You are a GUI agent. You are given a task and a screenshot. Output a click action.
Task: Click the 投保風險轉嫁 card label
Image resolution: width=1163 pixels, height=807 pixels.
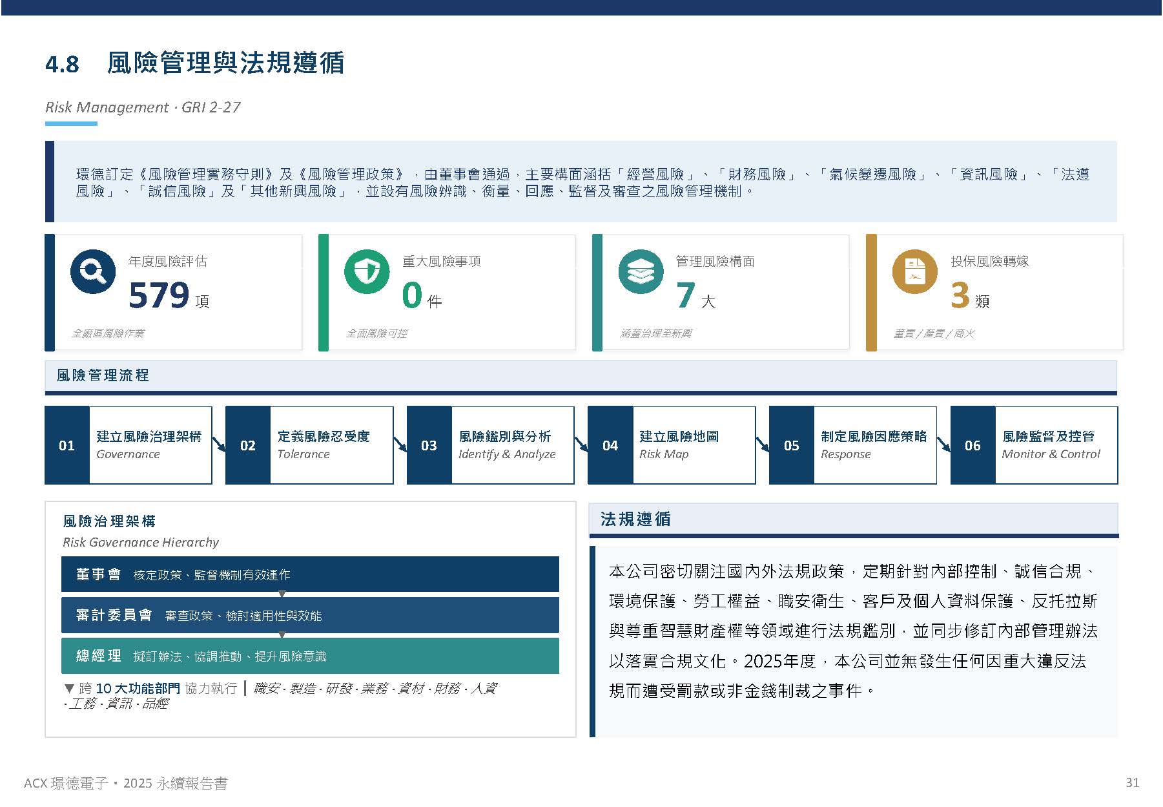(x=990, y=261)
